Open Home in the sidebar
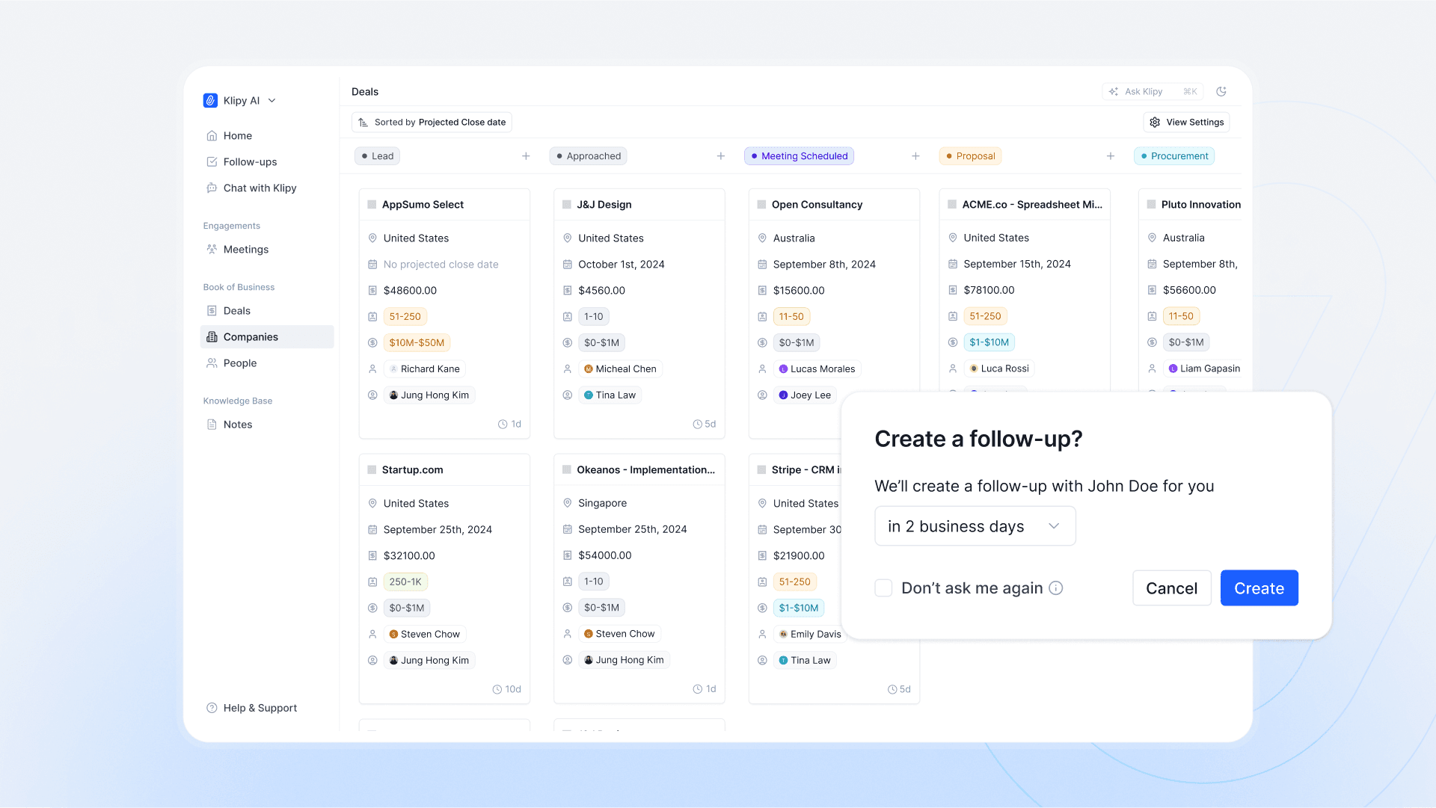 pos(237,136)
